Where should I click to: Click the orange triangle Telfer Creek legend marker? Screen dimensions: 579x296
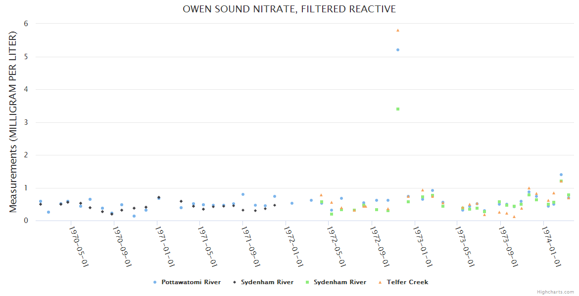click(x=381, y=282)
